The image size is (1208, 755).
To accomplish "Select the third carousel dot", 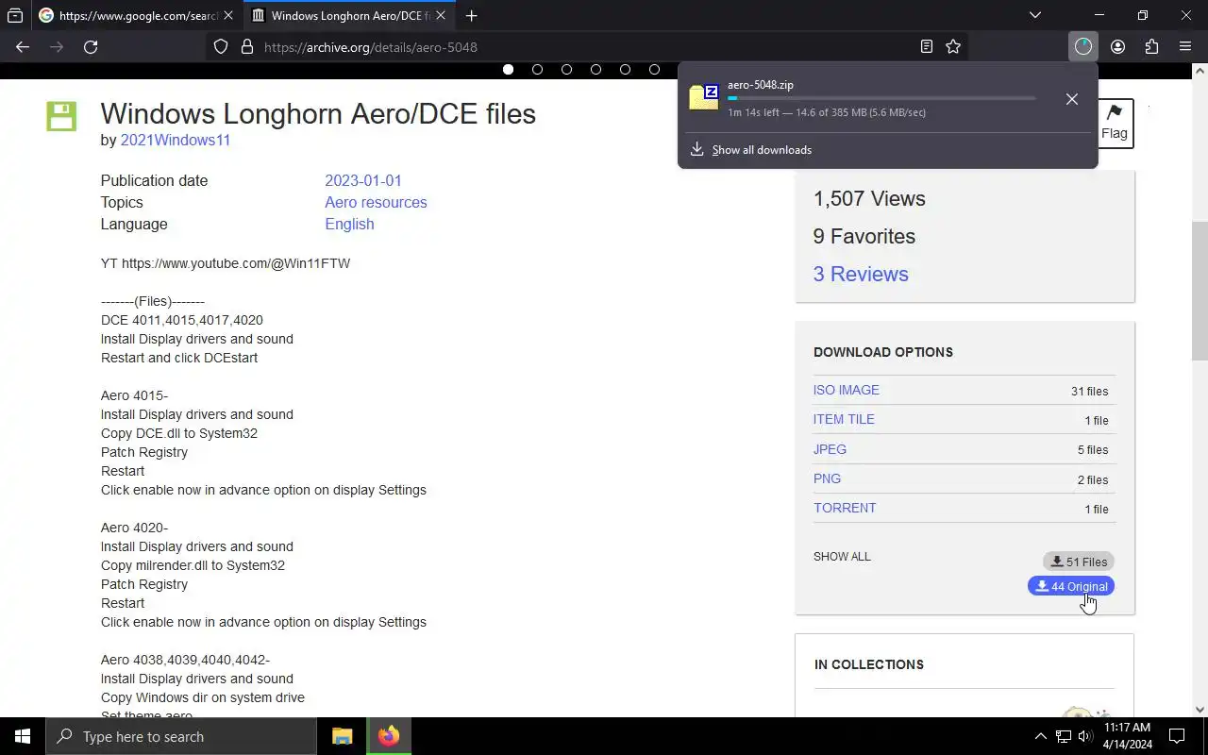I will [566, 69].
